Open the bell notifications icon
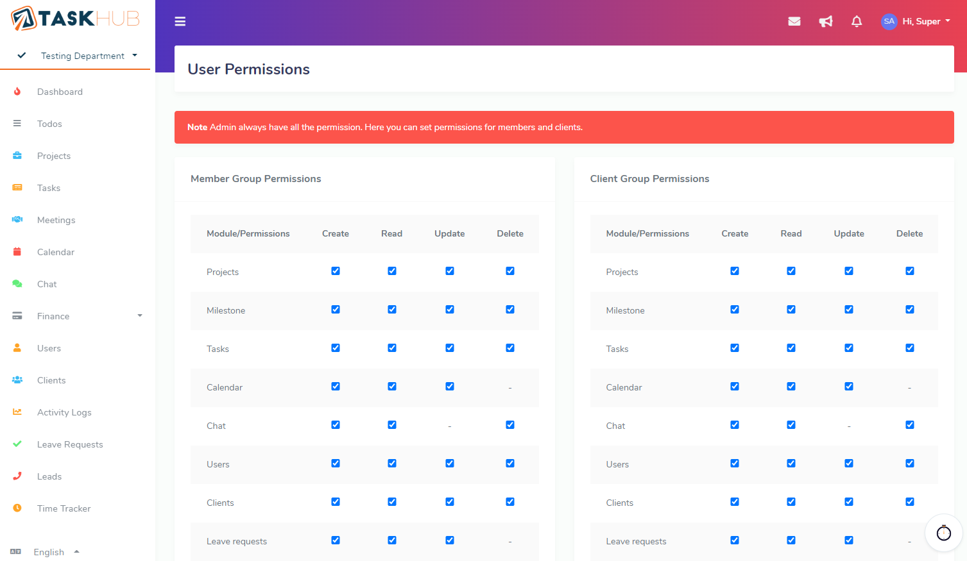Screen dimensions: 967x561 tap(857, 22)
